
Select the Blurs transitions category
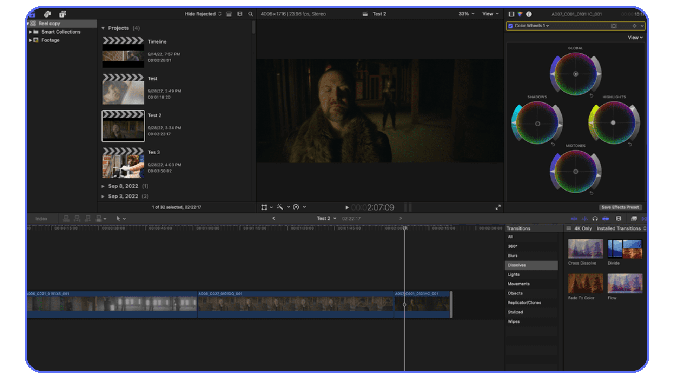coord(531,256)
